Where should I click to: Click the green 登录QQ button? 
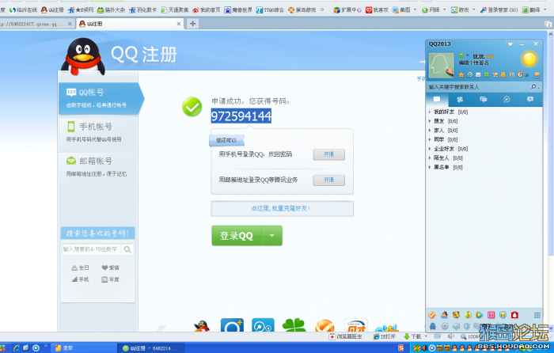[x=237, y=236]
